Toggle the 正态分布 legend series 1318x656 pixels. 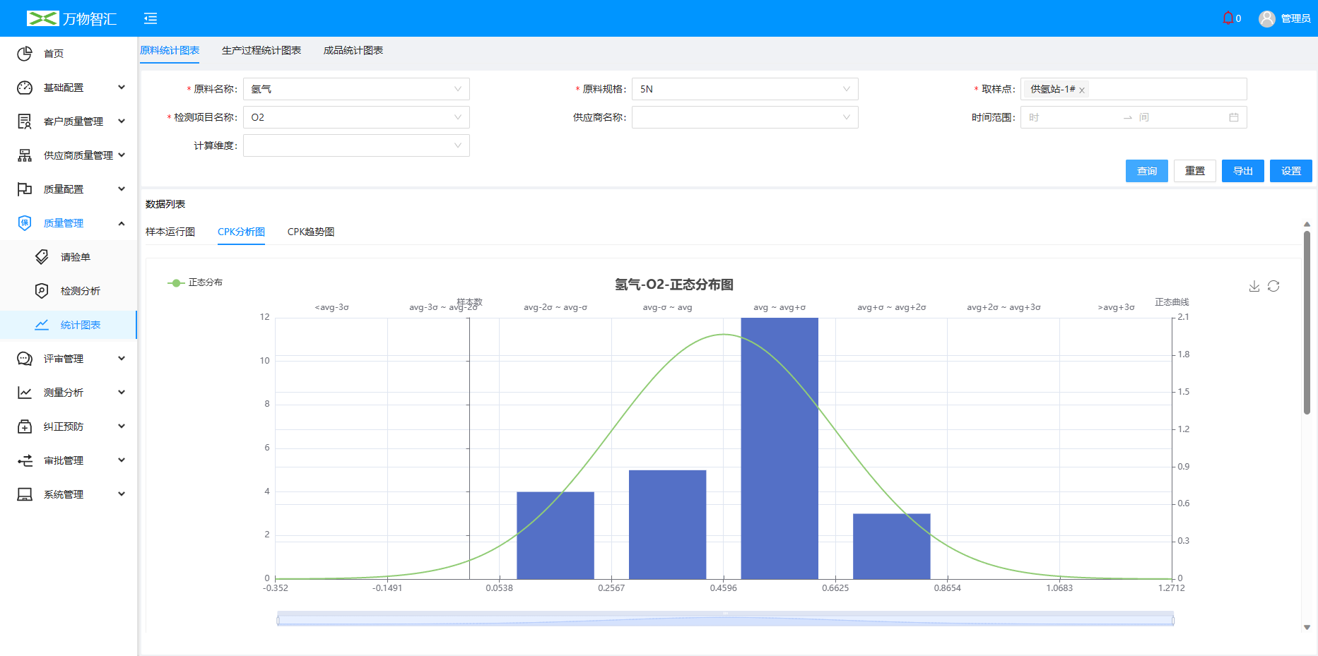click(x=195, y=282)
